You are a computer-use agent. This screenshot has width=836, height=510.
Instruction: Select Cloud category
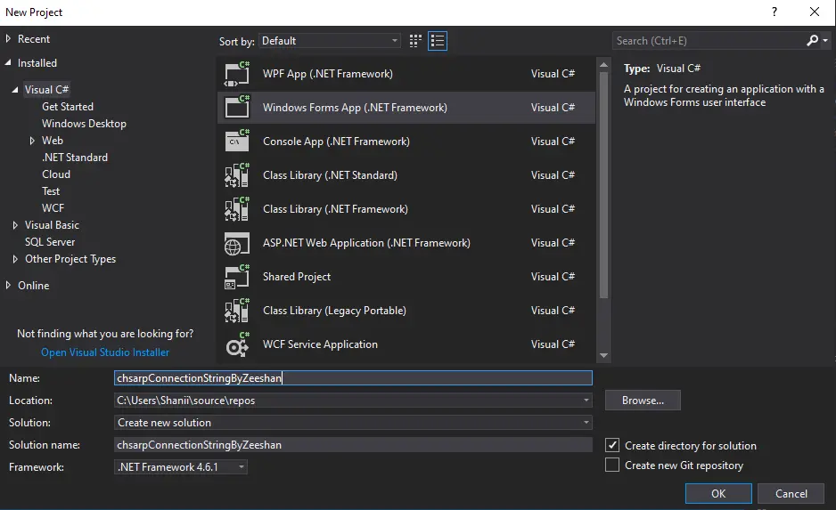[56, 174]
